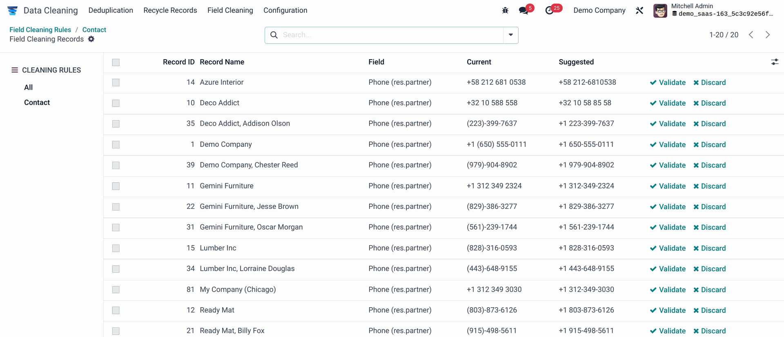Open gear actions menu beside Field Cleaning Records
The height and width of the screenshot is (337, 784).
pyautogui.click(x=91, y=39)
